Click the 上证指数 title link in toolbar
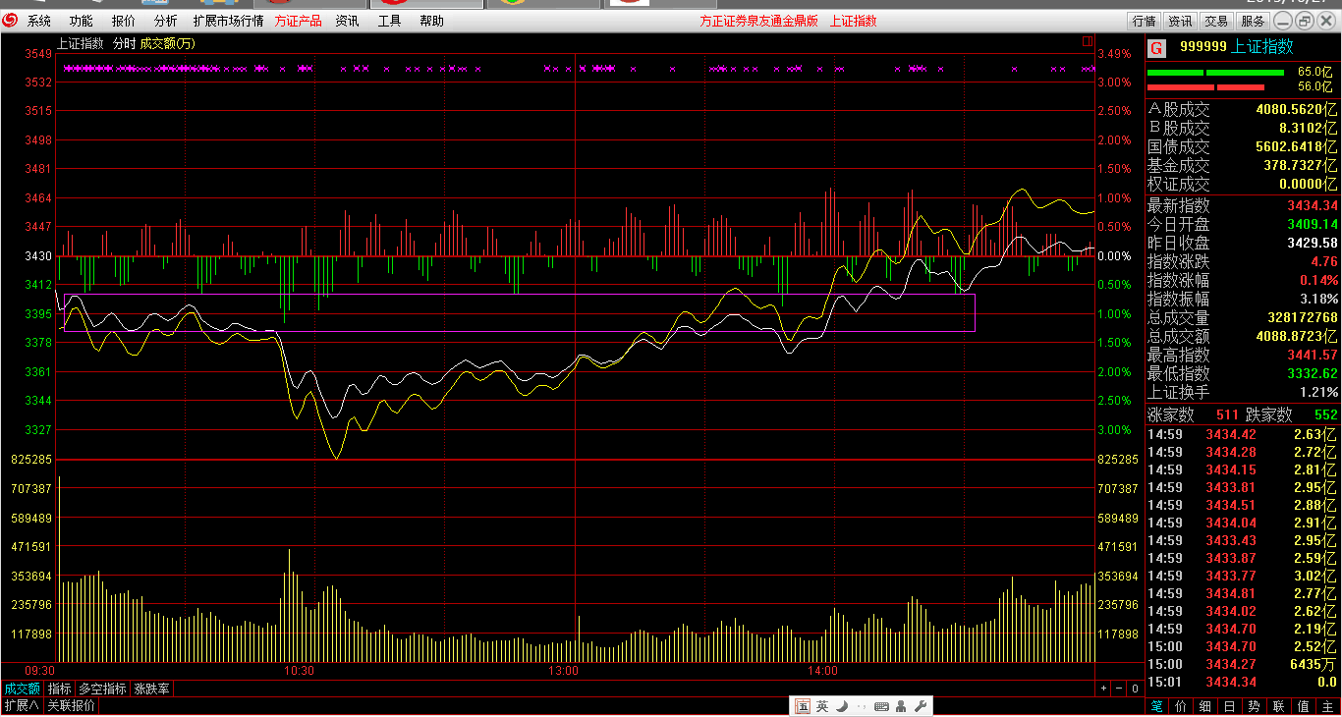The image size is (1342, 717). coord(854,21)
